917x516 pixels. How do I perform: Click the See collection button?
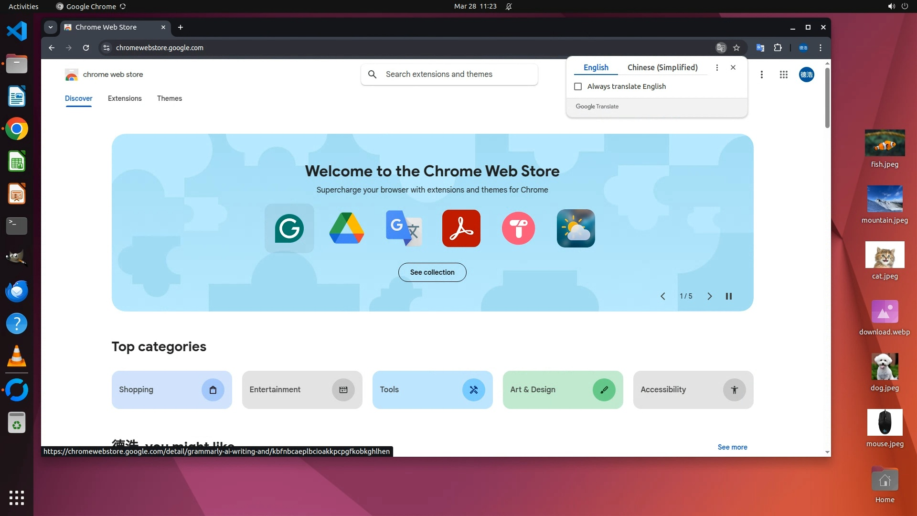(x=432, y=272)
